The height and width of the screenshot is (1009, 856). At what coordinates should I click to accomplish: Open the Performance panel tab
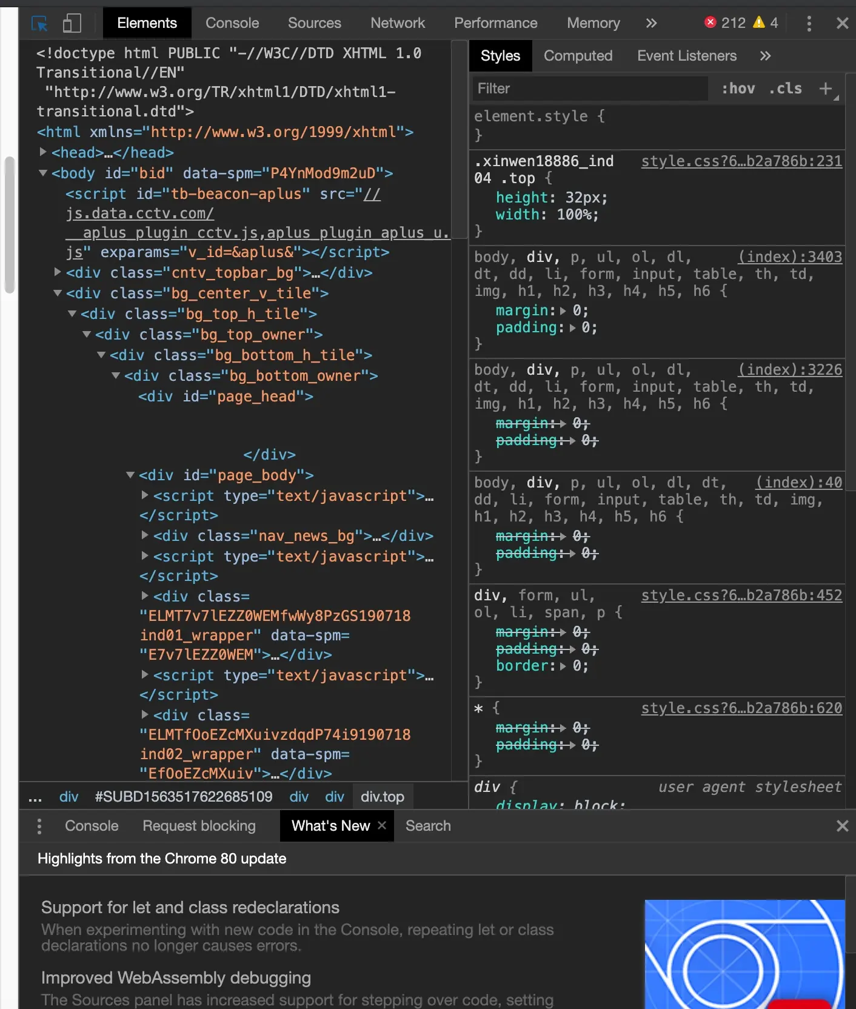(496, 23)
